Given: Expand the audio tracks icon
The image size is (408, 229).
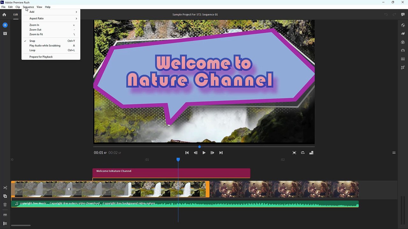Looking at the screenshot, I should (x=5, y=215).
